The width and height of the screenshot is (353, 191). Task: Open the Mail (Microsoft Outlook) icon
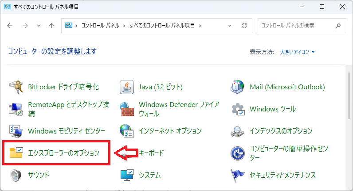(x=238, y=87)
